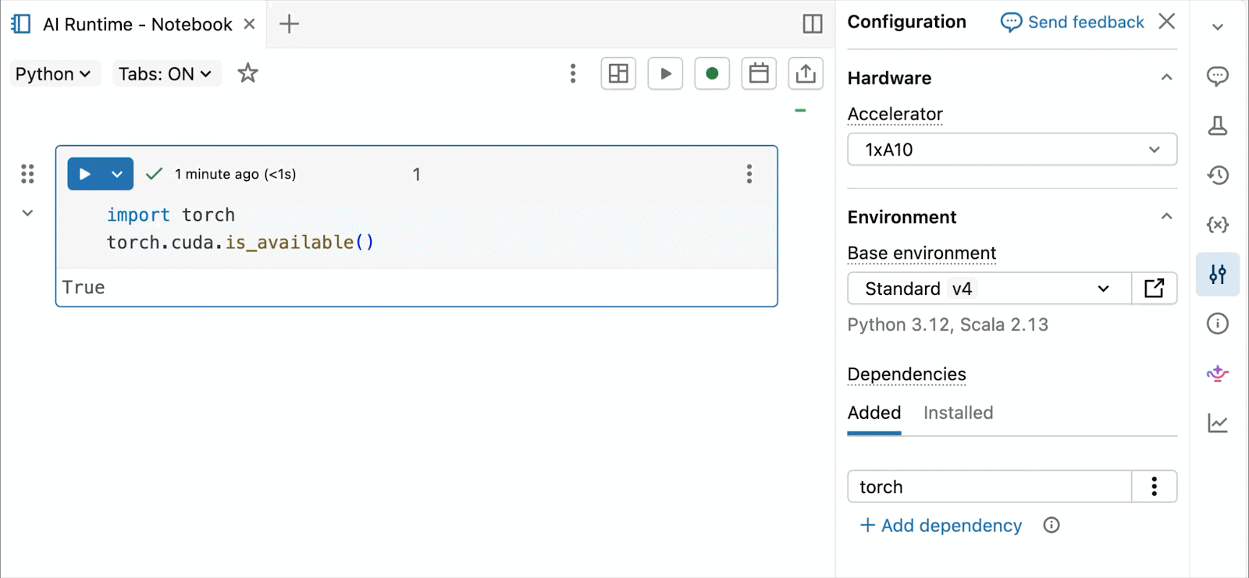This screenshot has height=578, width=1249.
Task: Open the Accelerator 1xA10 dropdown
Action: coord(1011,150)
